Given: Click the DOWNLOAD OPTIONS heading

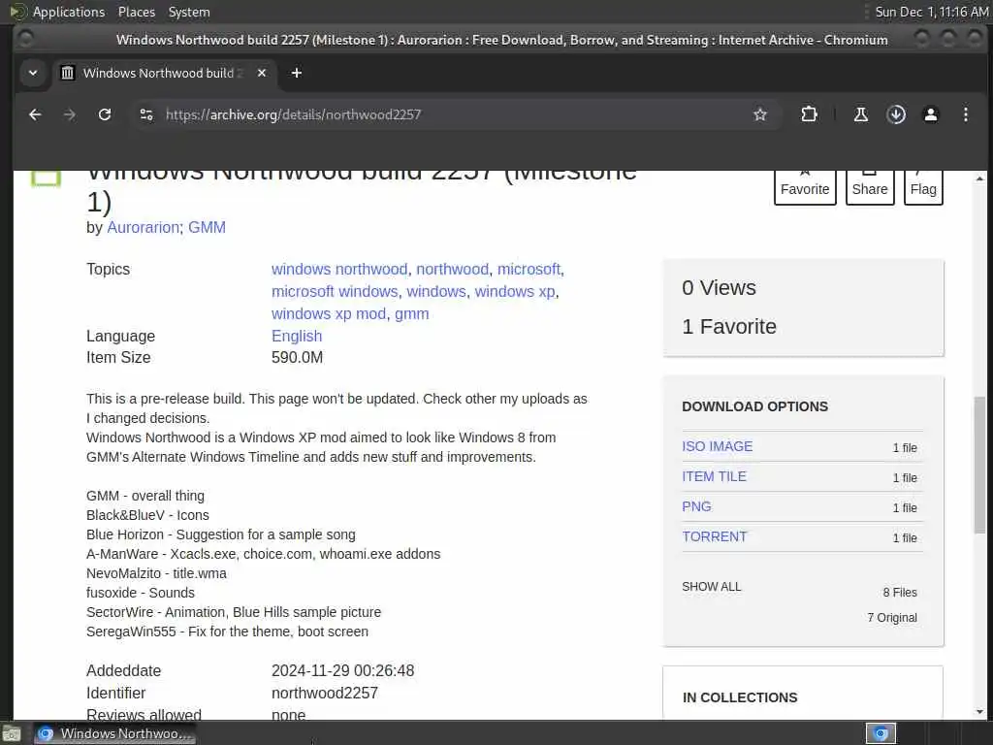Looking at the screenshot, I should click(x=754, y=406).
